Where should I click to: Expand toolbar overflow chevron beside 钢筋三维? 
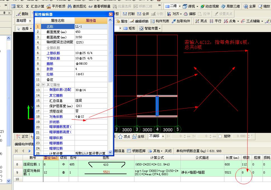(159, 5)
